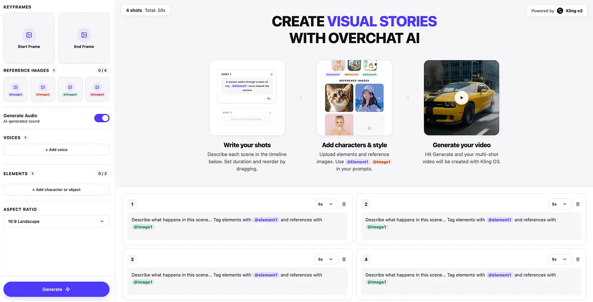This screenshot has height=302, width=593.
Task: Delete shot 1 with trash icon
Action: click(344, 204)
